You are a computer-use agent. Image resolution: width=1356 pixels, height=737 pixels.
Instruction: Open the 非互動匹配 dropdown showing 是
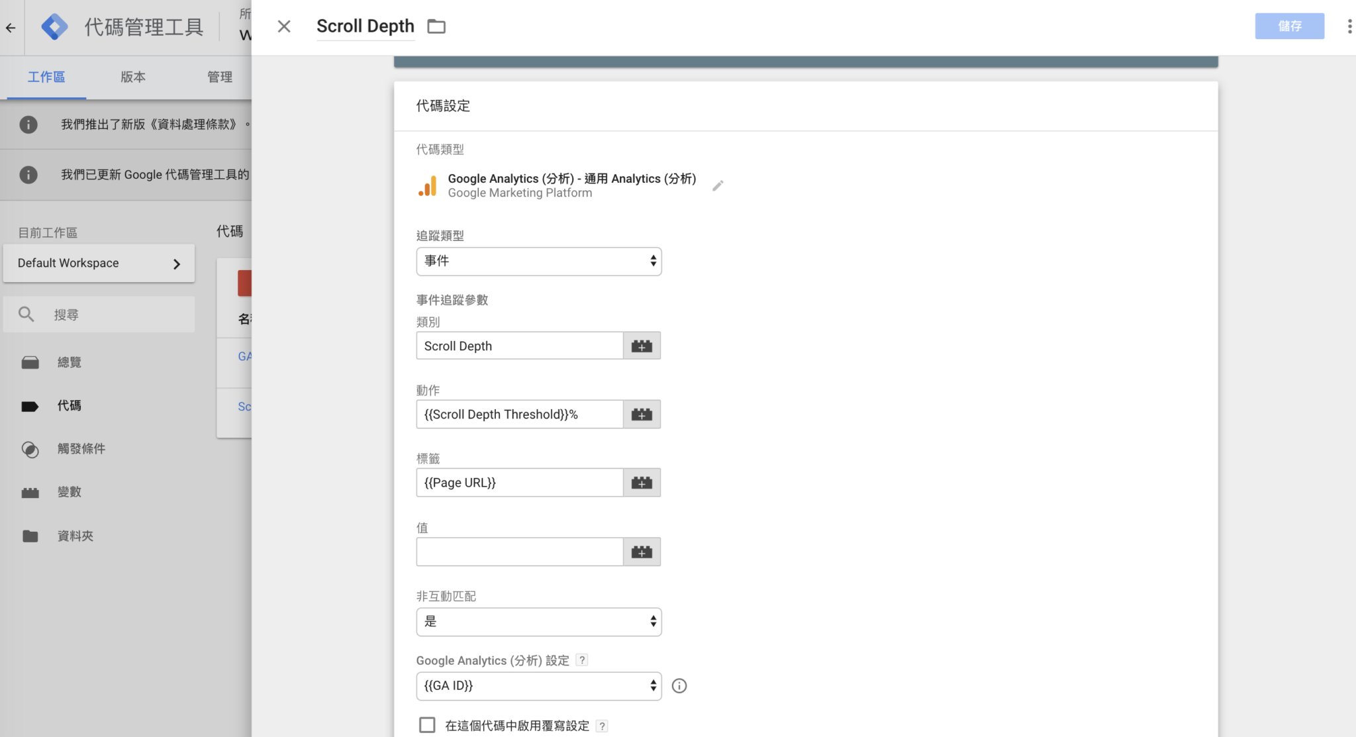point(538,621)
